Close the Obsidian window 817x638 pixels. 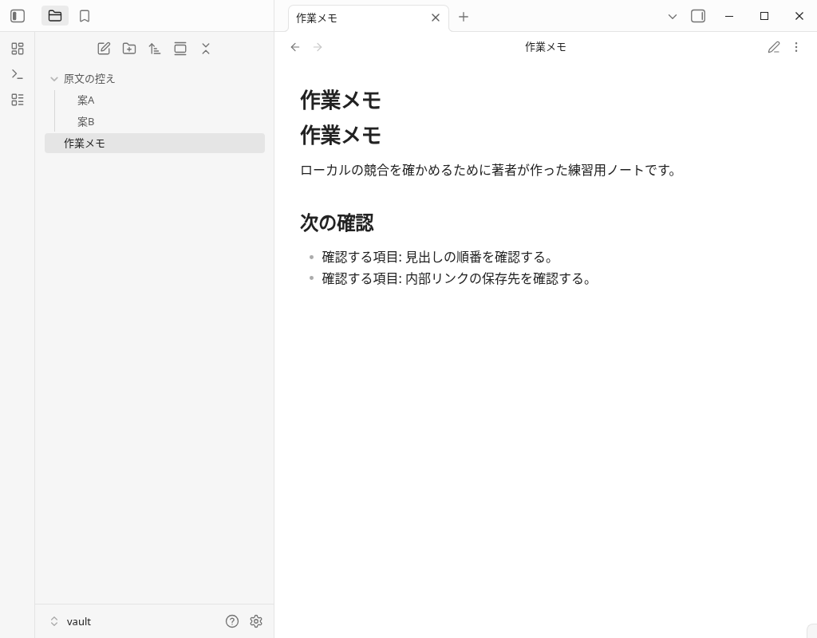[799, 16]
